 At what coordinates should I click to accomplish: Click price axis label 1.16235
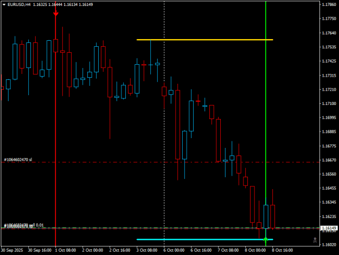pos(329,216)
